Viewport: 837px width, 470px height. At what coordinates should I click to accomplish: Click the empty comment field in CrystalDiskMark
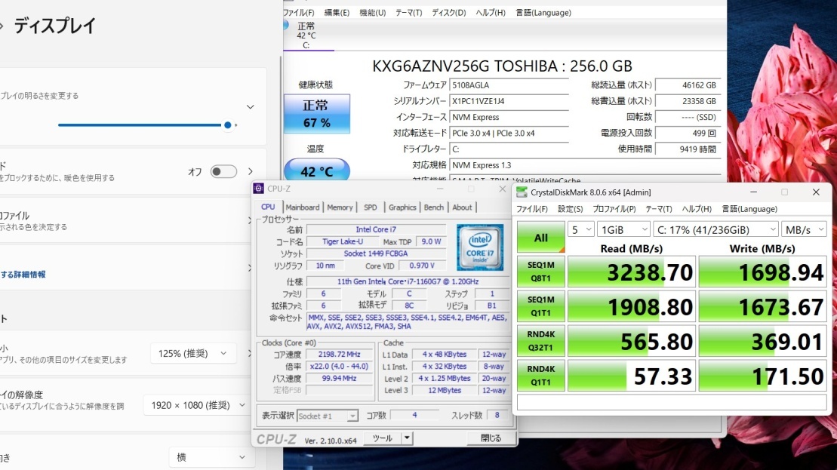coord(672,403)
